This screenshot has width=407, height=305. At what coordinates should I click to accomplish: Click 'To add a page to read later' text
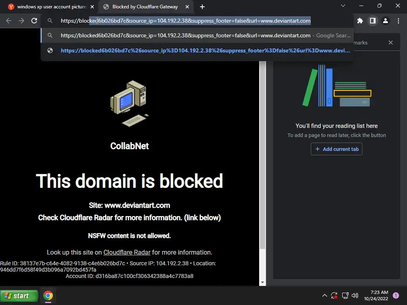(x=336, y=135)
